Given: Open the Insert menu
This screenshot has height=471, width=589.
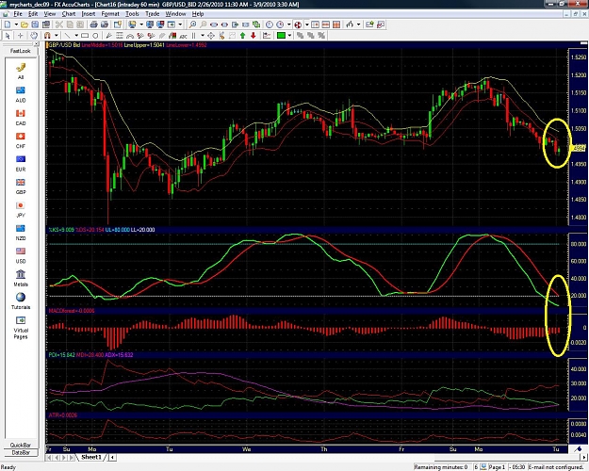Looking at the screenshot, I should (x=89, y=14).
